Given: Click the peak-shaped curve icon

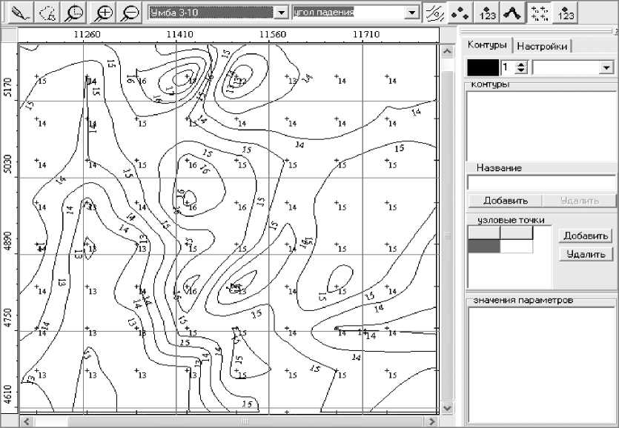Looking at the screenshot, I should 512,13.
